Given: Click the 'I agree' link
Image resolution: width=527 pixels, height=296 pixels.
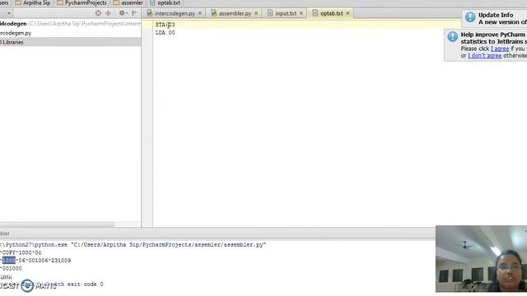Looking at the screenshot, I should point(500,49).
